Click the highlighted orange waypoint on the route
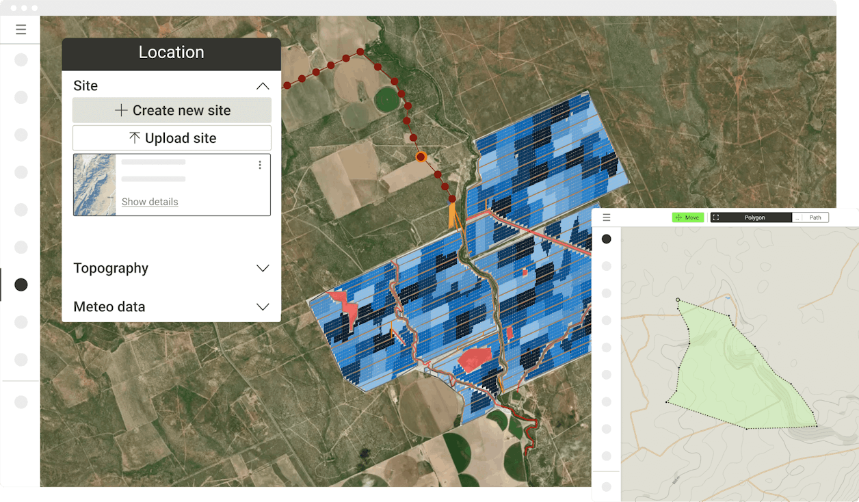The height and width of the screenshot is (502, 859). (421, 157)
